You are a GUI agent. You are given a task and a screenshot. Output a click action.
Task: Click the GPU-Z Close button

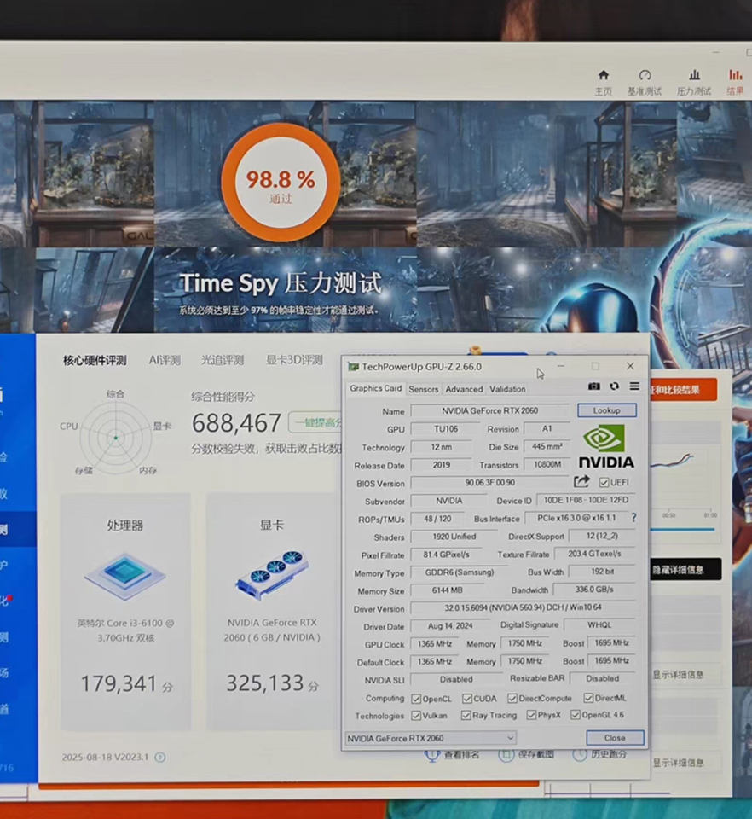(x=615, y=738)
